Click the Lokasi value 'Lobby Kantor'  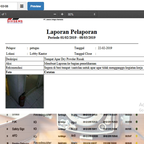[x=38, y=53]
